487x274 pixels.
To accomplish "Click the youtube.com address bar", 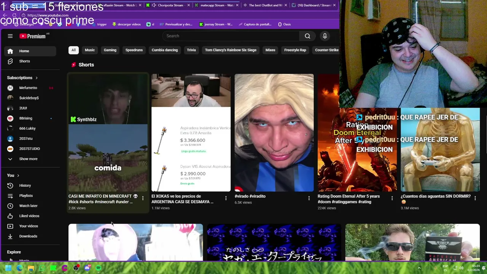I will (48, 16).
